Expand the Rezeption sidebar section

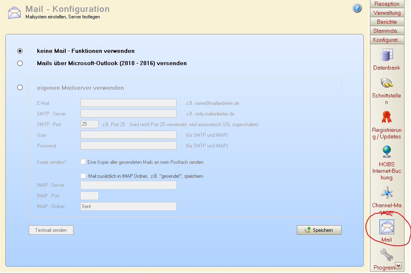coord(386,4)
